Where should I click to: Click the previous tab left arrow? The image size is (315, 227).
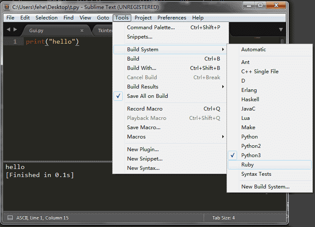pyautogui.click(x=8, y=30)
